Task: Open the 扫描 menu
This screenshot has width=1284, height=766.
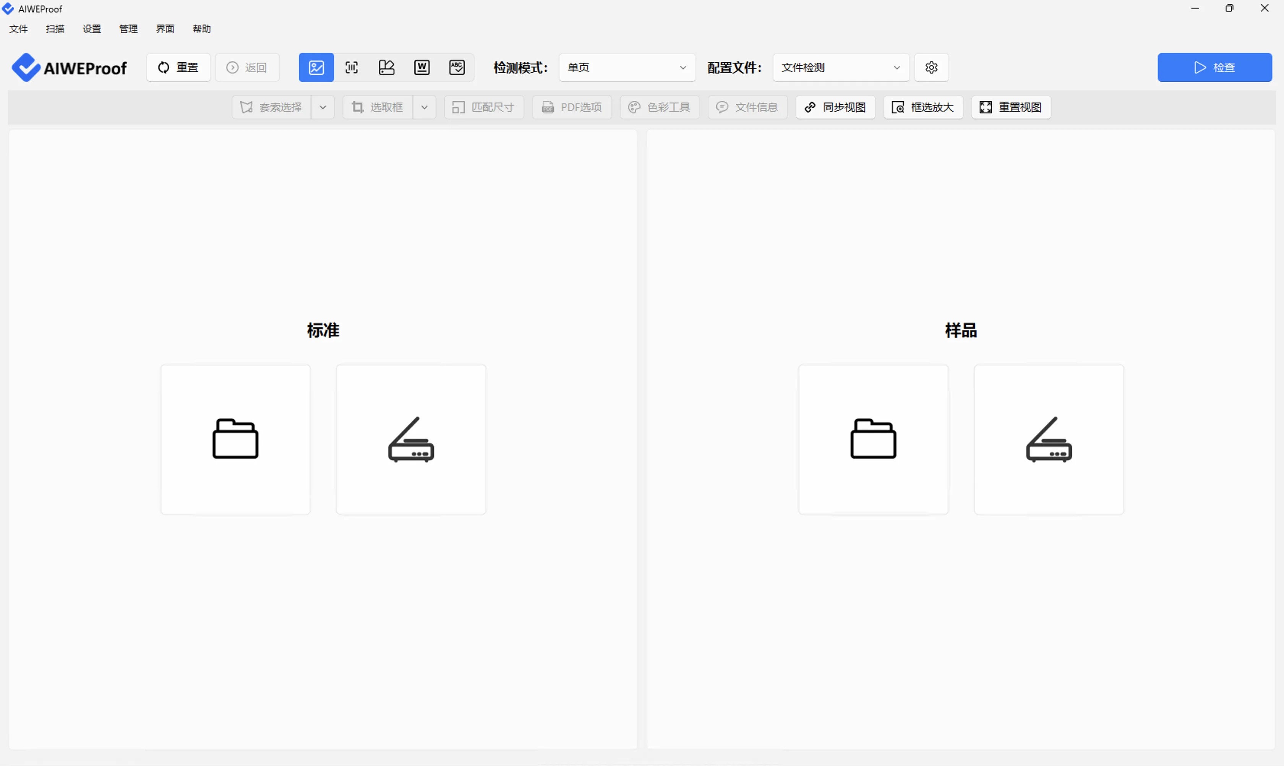Action: click(55, 29)
